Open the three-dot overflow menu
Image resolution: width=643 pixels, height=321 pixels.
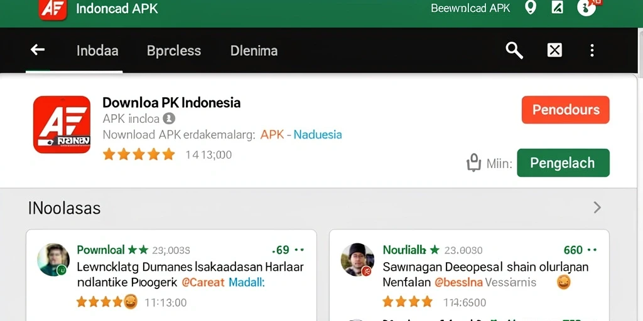click(x=592, y=50)
